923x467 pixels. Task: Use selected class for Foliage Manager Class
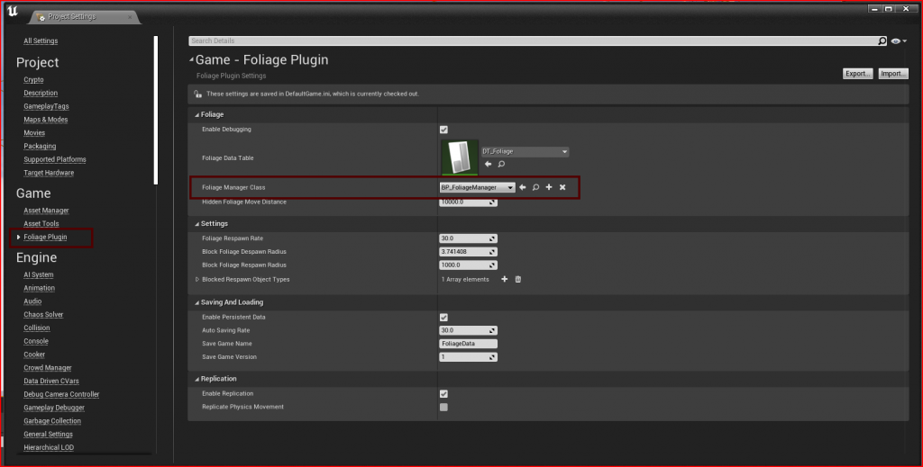pyautogui.click(x=522, y=187)
